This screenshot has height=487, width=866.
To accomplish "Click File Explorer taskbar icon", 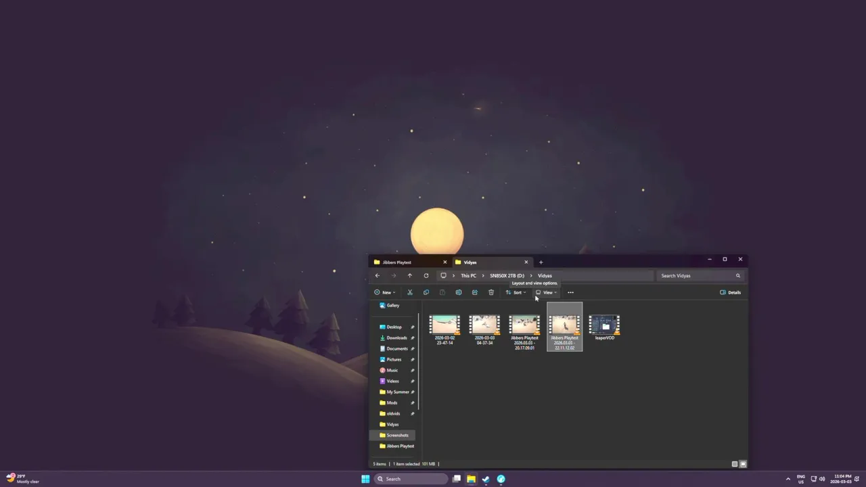I will [471, 479].
